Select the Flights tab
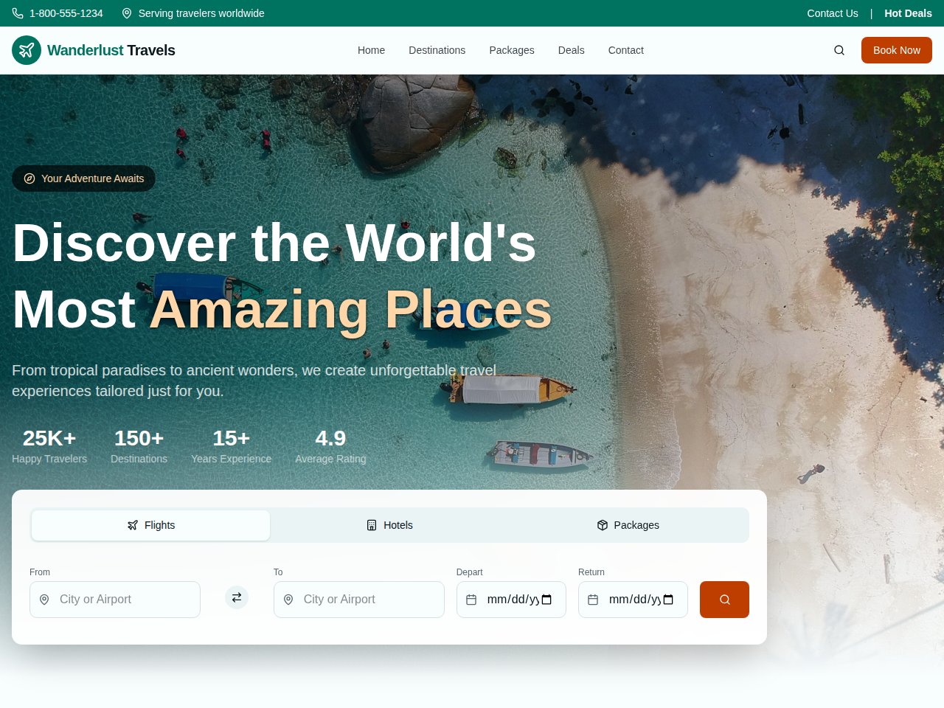 (150, 525)
